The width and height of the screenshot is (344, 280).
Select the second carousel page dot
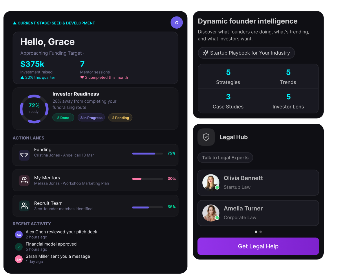pyautogui.click(x=261, y=232)
